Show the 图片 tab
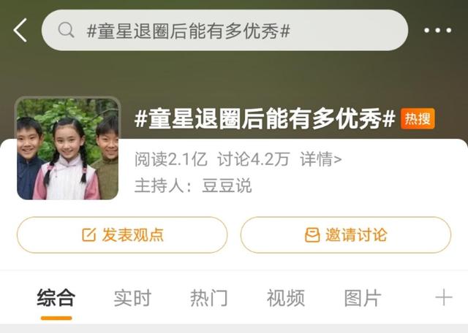This screenshot has height=333, width=468. coord(363,297)
